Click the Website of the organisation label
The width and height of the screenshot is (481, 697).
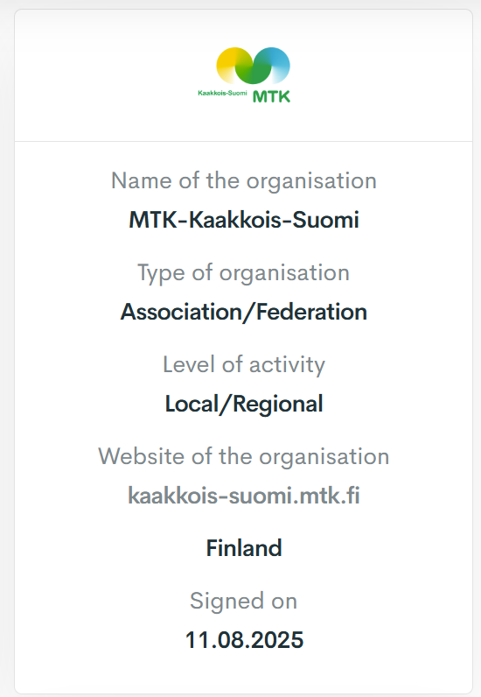tap(244, 456)
